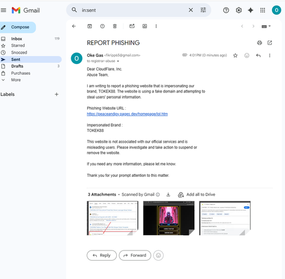Image resolution: width=285 pixels, height=279 pixels.
Task: Add emoji reaction beside Forward button
Action: [x=158, y=256]
